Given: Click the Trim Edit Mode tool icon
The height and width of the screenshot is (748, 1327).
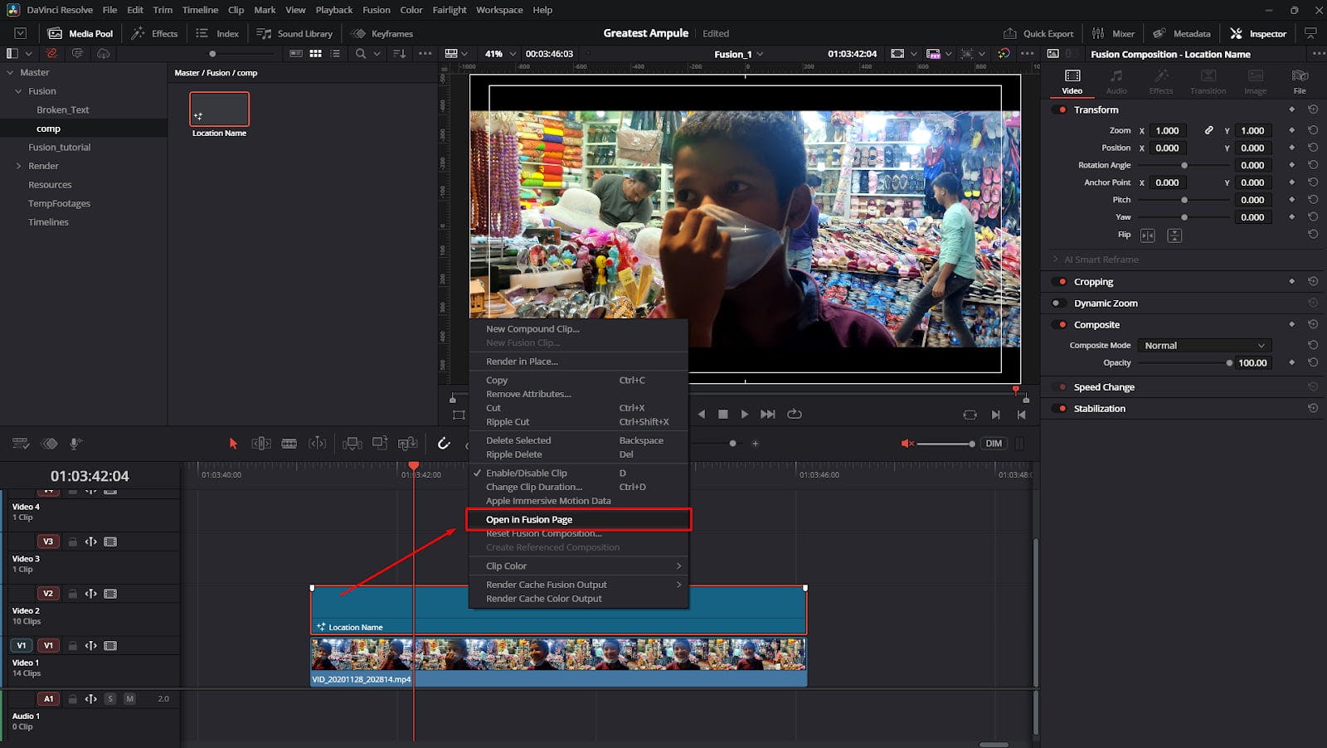Looking at the screenshot, I should click(261, 444).
